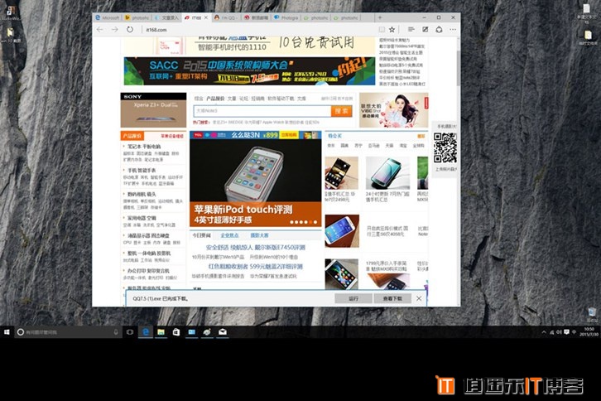Click the Cortana taskbar search box
The image size is (601, 401).
coord(67,332)
